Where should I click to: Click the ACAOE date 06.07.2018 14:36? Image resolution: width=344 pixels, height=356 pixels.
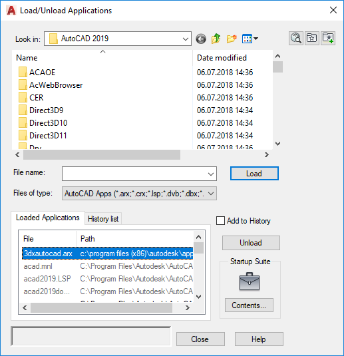pyautogui.click(x=225, y=73)
